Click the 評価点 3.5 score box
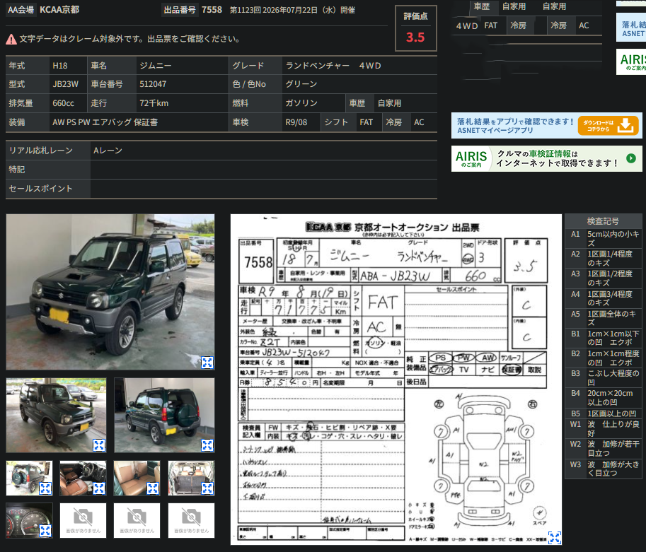This screenshot has width=646, height=552. (x=416, y=28)
